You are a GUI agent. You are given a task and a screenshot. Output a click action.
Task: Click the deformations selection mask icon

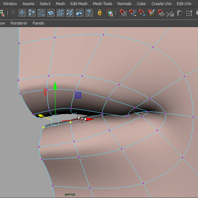[x=60, y=13]
